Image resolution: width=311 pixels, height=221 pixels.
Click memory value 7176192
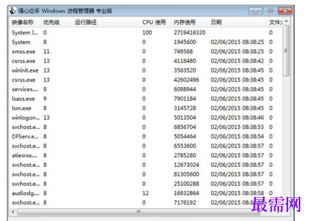click(185, 202)
